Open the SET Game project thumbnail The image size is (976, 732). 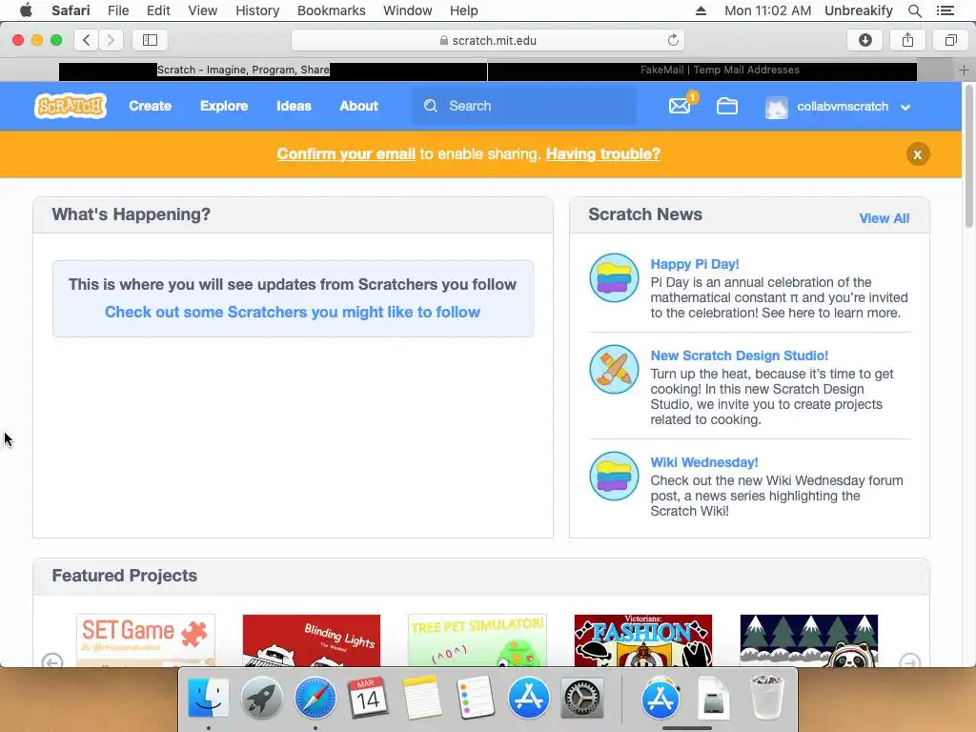[145, 640]
